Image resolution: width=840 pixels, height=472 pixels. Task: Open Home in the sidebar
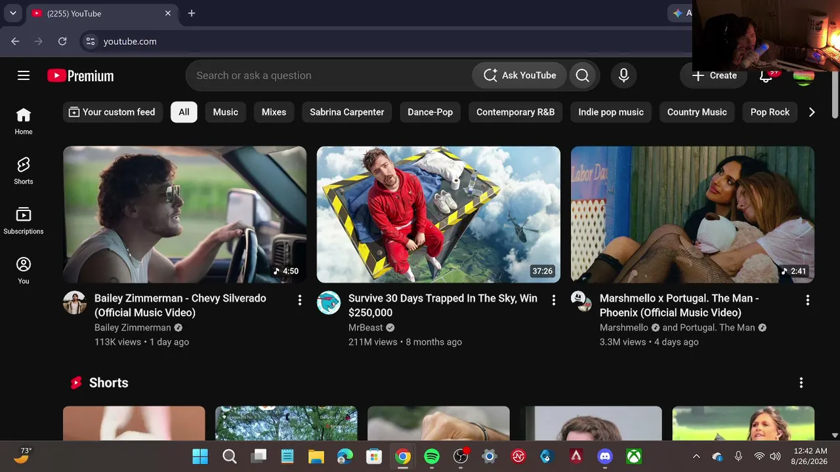coord(24,121)
